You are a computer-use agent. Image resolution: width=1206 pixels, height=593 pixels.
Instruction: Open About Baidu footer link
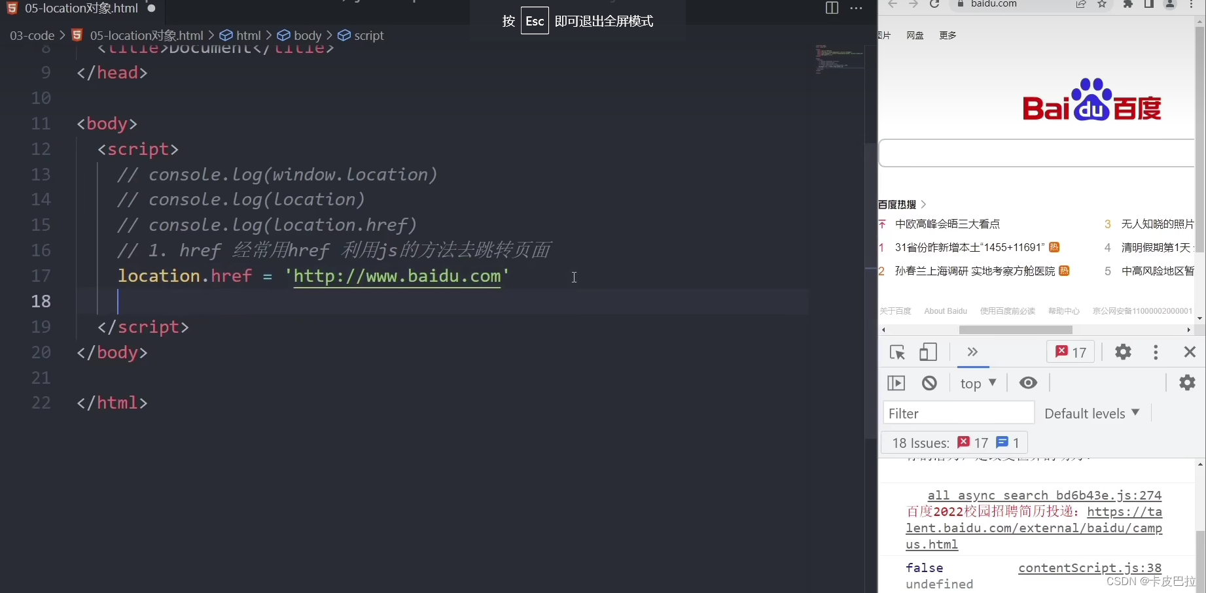(x=946, y=311)
